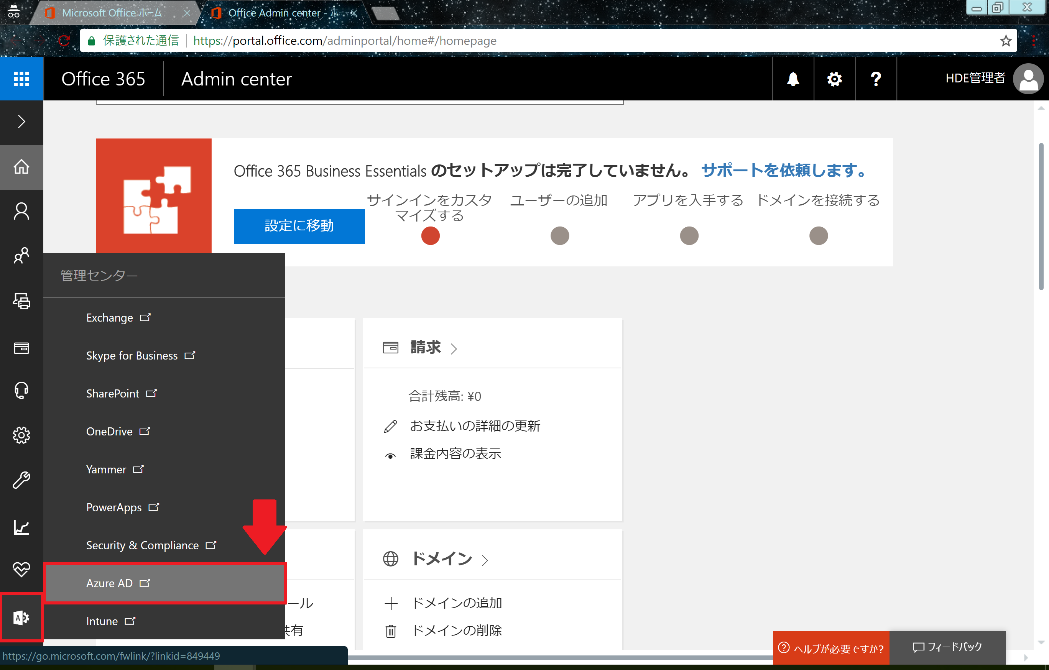Image resolution: width=1049 pixels, height=670 pixels.
Task: Switch to Microsoft Office ホーム tab
Action: click(112, 13)
